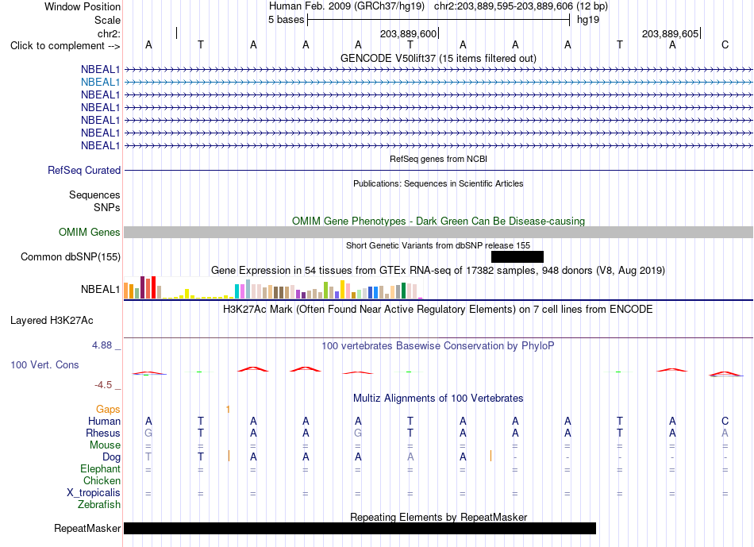Click the black dbSNP variant block
Screen dimensions: 754x547
tap(517, 257)
